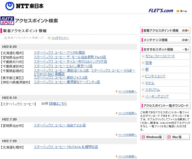Click plus icon beside パーキングエリア

[x=143, y=97]
